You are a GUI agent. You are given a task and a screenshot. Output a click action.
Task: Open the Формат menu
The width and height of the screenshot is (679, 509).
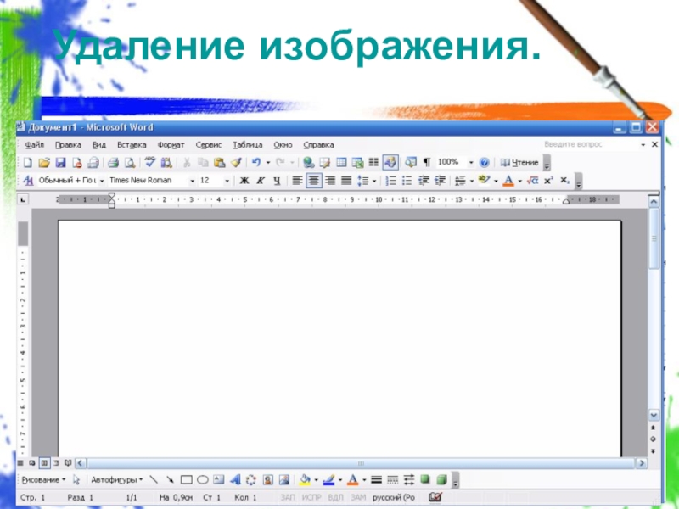(x=171, y=145)
